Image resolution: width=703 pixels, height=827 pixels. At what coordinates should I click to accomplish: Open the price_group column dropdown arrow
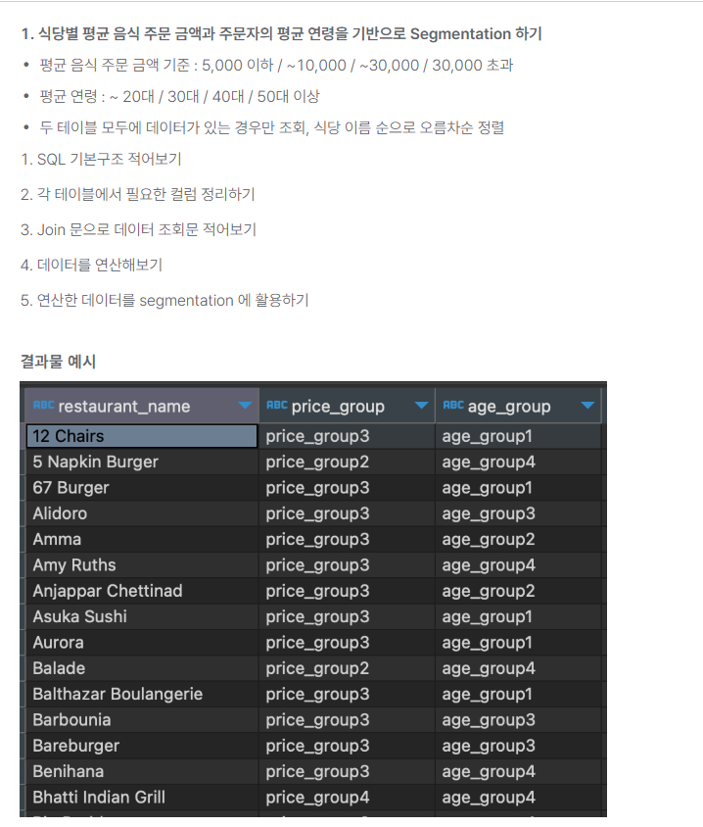[421, 405]
